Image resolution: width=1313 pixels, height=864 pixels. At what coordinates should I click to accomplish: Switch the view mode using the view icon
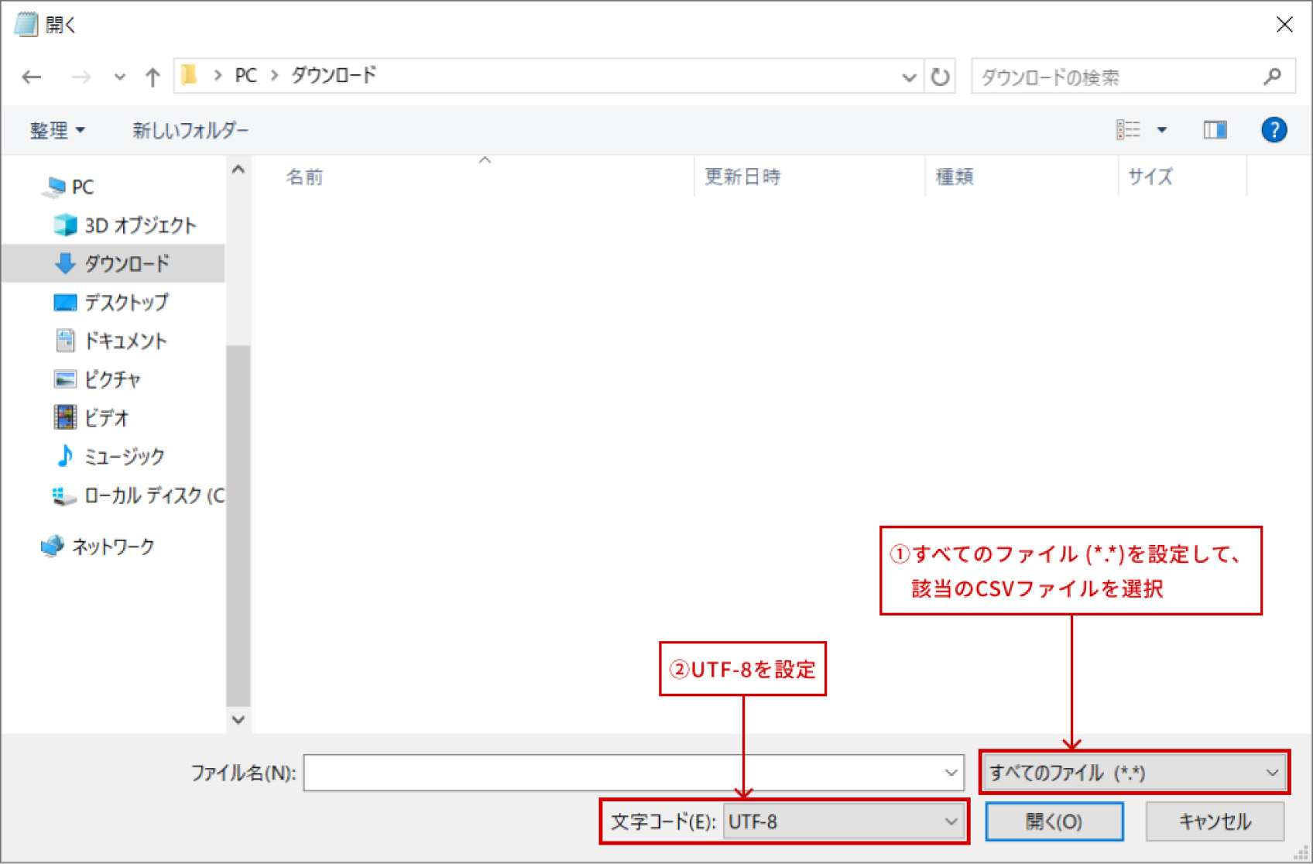[1130, 129]
